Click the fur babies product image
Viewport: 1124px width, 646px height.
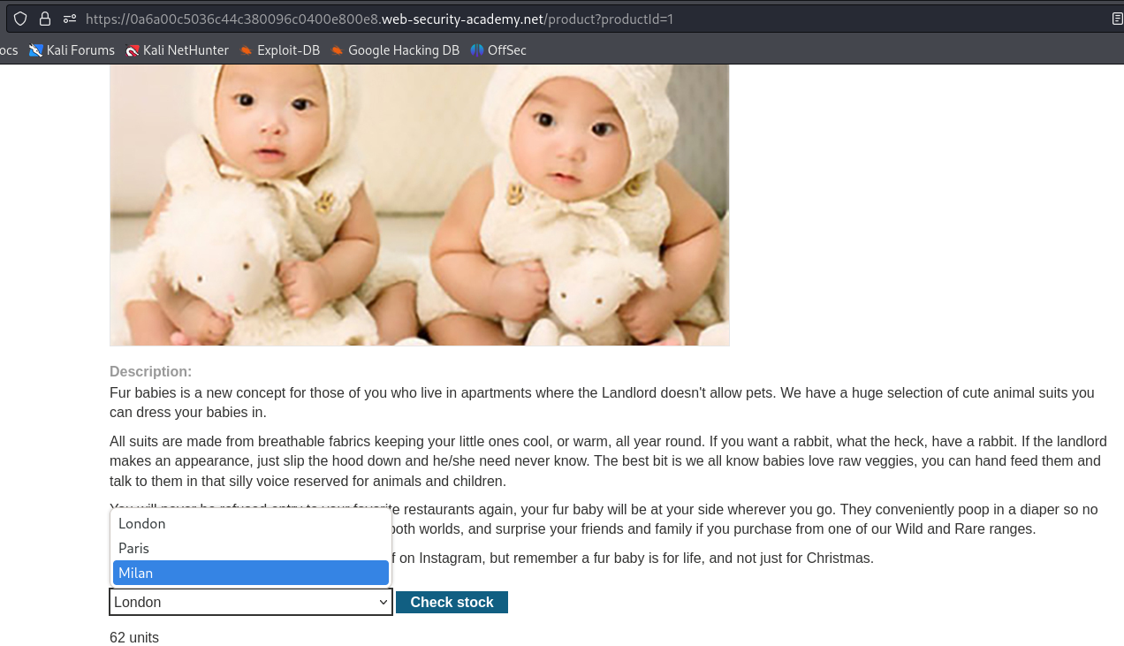[x=420, y=204]
